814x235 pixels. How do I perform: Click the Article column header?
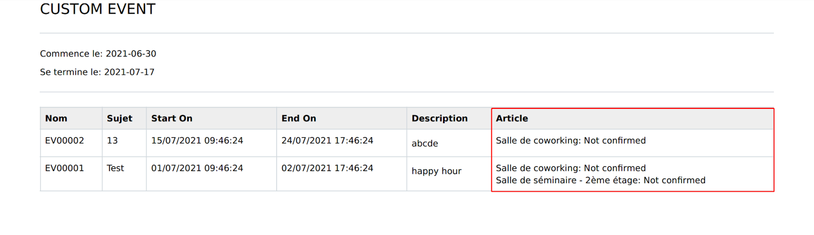[x=512, y=118]
